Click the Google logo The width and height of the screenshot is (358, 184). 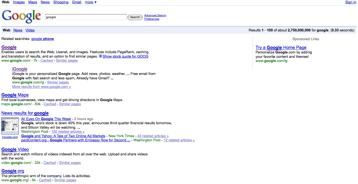[22, 17]
